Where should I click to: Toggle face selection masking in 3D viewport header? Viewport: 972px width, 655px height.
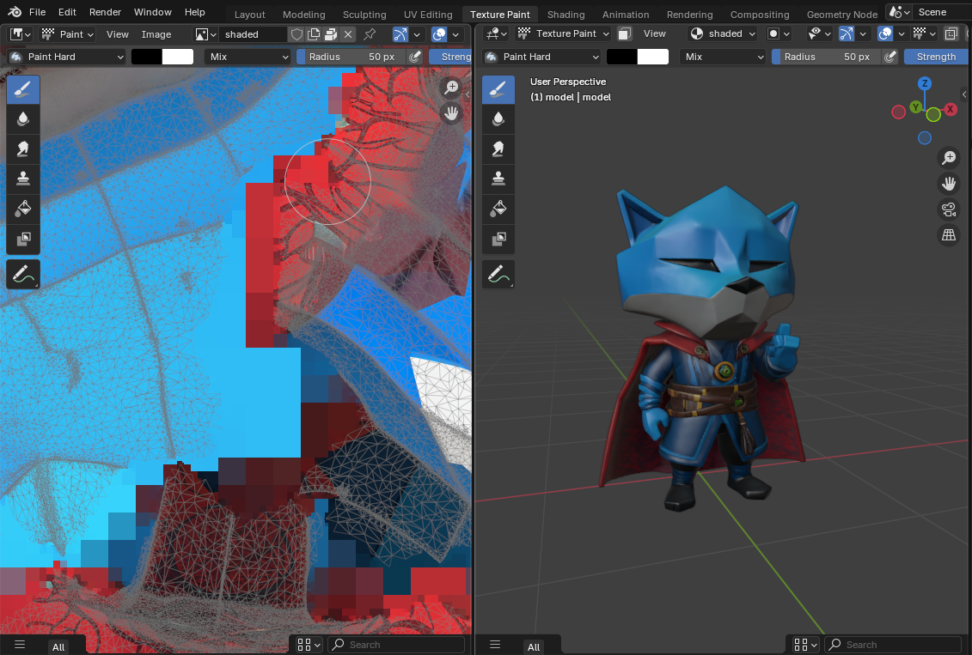(x=625, y=34)
